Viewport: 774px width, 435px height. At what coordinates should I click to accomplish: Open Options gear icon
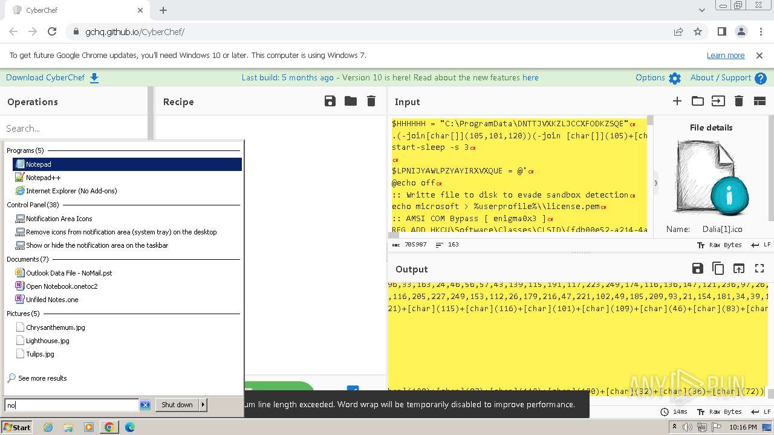(675, 78)
